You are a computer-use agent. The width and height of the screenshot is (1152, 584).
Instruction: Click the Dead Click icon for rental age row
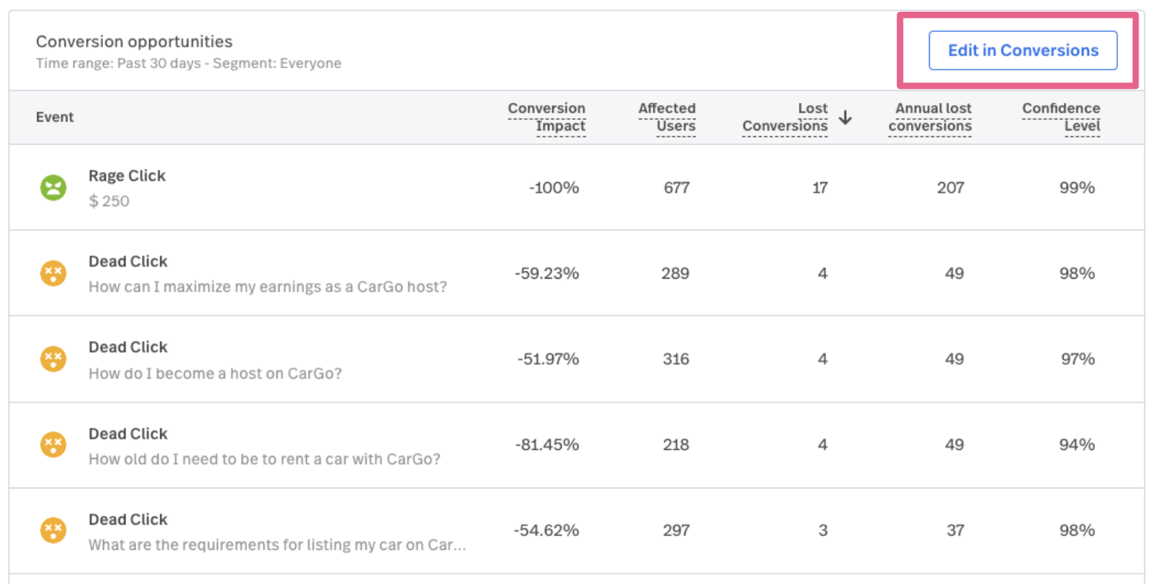pyautogui.click(x=53, y=445)
